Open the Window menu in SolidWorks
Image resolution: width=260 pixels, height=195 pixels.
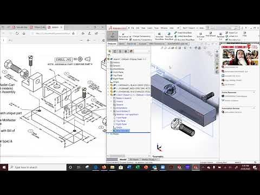pos(164,28)
